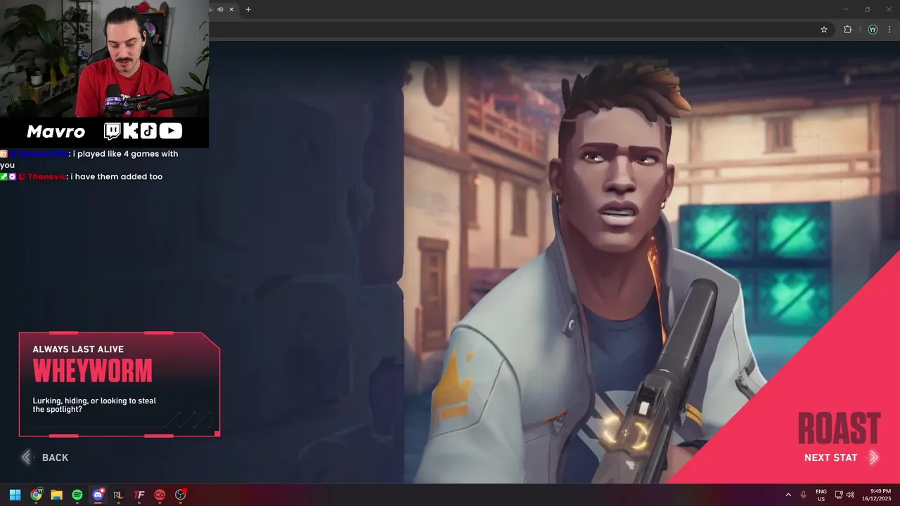Click the ROAST label
900x506 pixels.
pyautogui.click(x=839, y=429)
